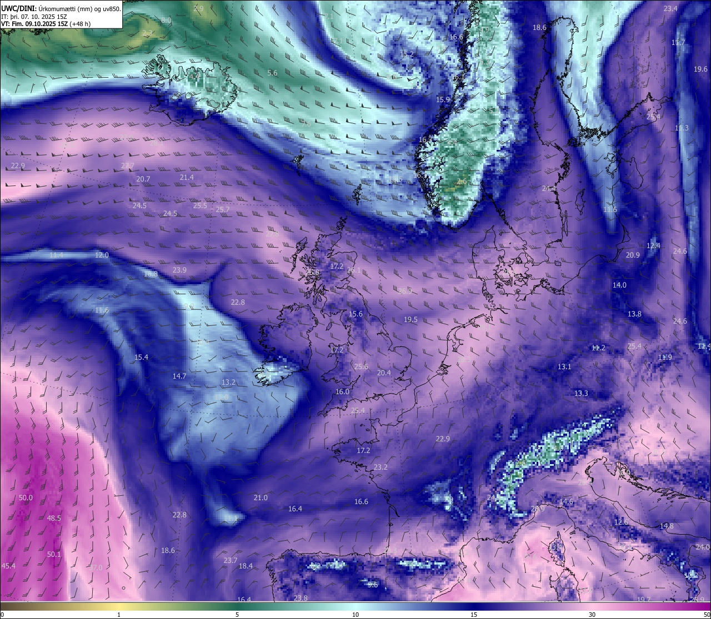Click the map value '48.5'
The image size is (711, 619).
coord(54,519)
